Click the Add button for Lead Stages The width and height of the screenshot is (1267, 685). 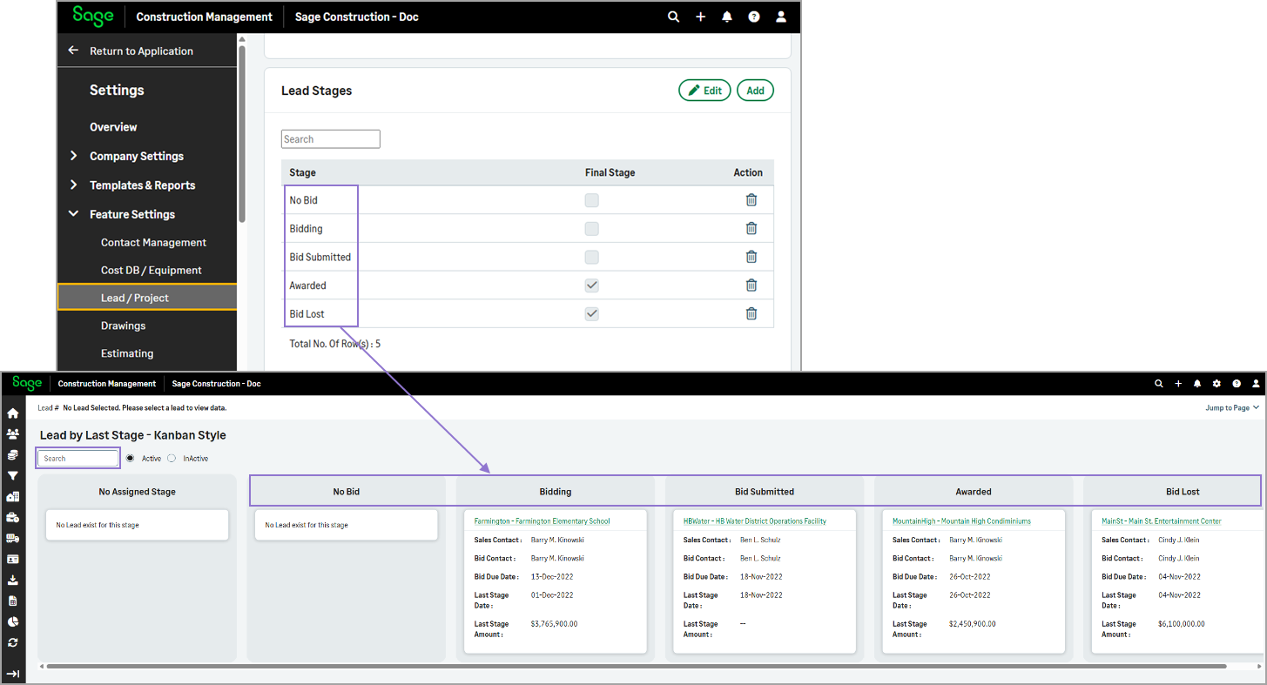755,91
